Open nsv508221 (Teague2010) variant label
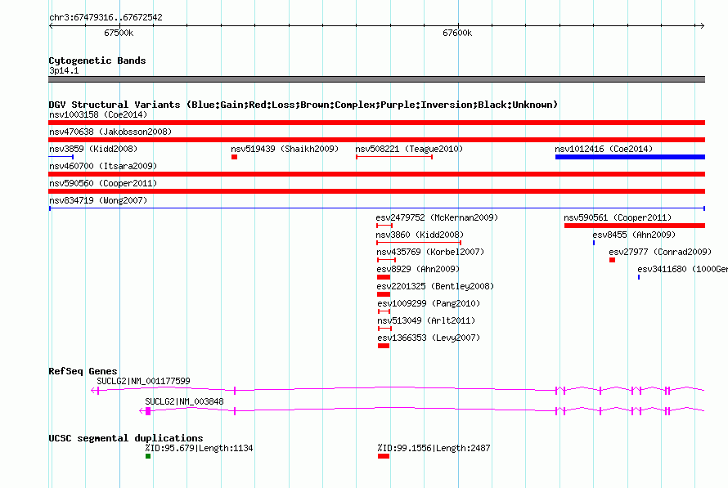The height and width of the screenshot is (488, 728). tap(409, 149)
